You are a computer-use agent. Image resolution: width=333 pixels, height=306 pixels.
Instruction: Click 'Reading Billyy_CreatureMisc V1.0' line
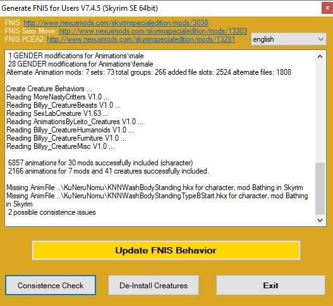pyautogui.click(x=60, y=146)
